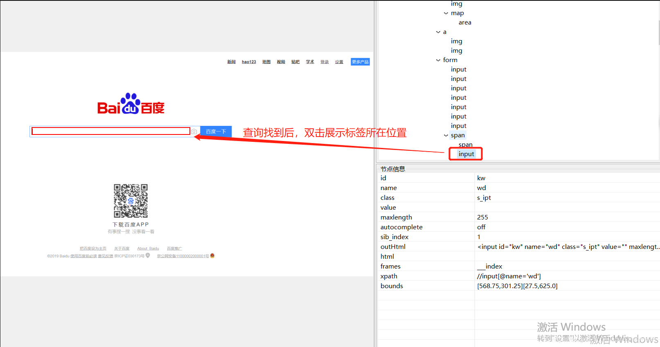Collapse the highlighted span tree node
Viewport: 660px width, 347px height.
tap(446, 136)
